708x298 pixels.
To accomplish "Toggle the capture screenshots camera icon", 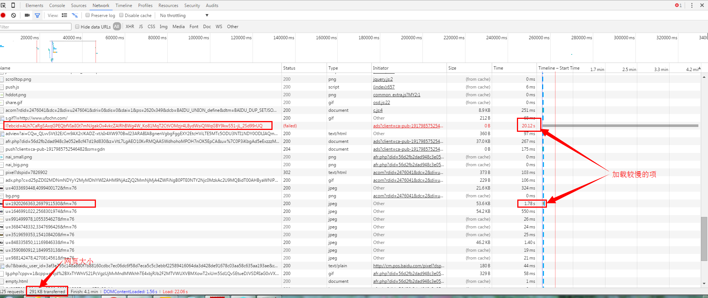I will 27,15.
